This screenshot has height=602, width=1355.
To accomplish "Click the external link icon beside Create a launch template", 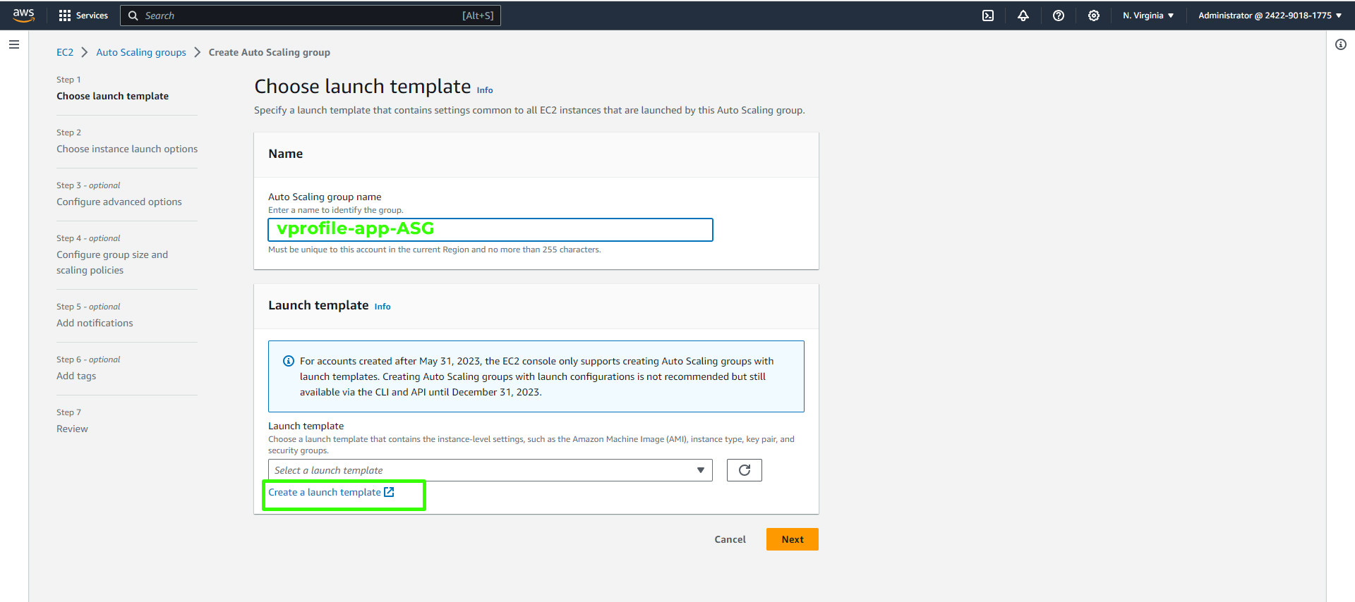I will tap(389, 492).
